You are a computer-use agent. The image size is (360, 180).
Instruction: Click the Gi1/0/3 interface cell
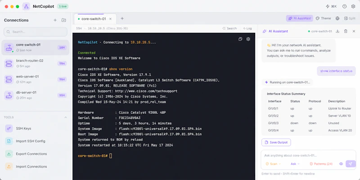[x=273, y=123]
